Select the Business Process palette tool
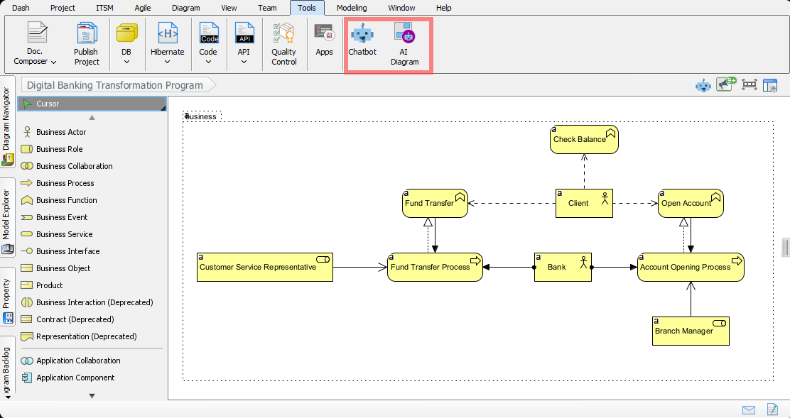This screenshot has height=418, width=790. (x=65, y=183)
